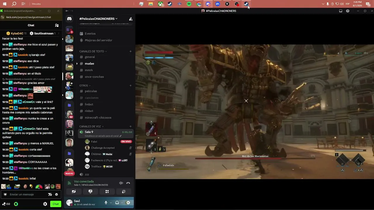Open Discord help icon

[x=348, y=11]
